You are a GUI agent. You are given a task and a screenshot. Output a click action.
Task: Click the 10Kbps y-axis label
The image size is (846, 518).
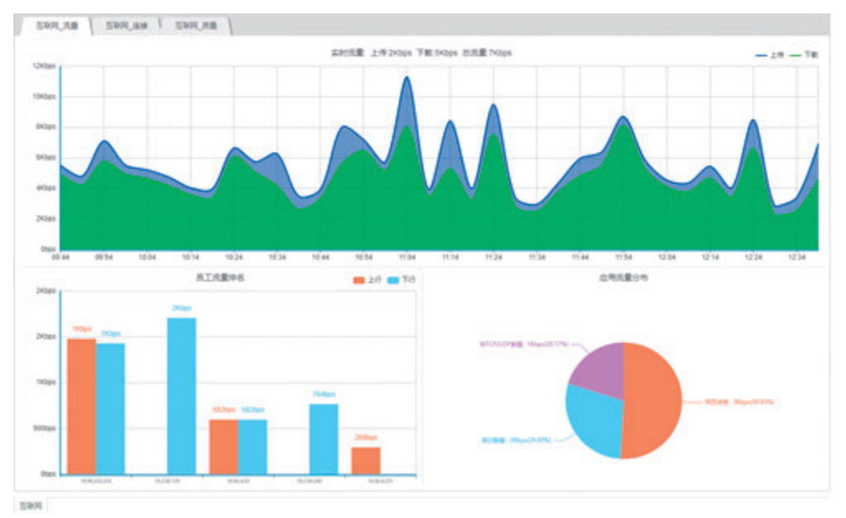pyautogui.click(x=44, y=96)
